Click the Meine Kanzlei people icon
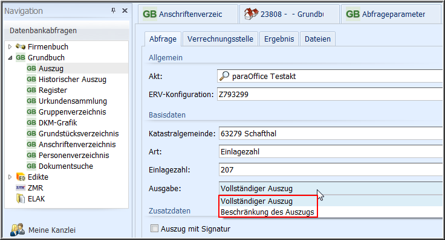The height and width of the screenshot is (240, 445). point(18,230)
